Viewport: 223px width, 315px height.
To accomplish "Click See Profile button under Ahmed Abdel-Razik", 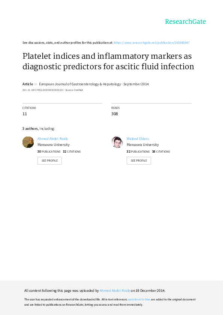I will pyautogui.click(x=49, y=160).
